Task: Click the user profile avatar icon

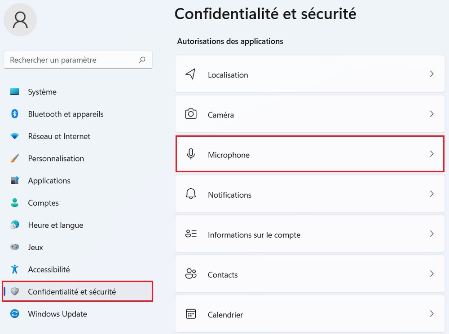Action: [x=20, y=20]
